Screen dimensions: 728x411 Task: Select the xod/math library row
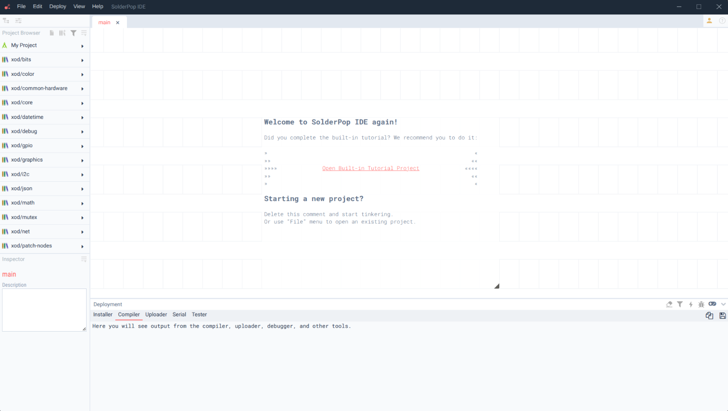(x=45, y=203)
